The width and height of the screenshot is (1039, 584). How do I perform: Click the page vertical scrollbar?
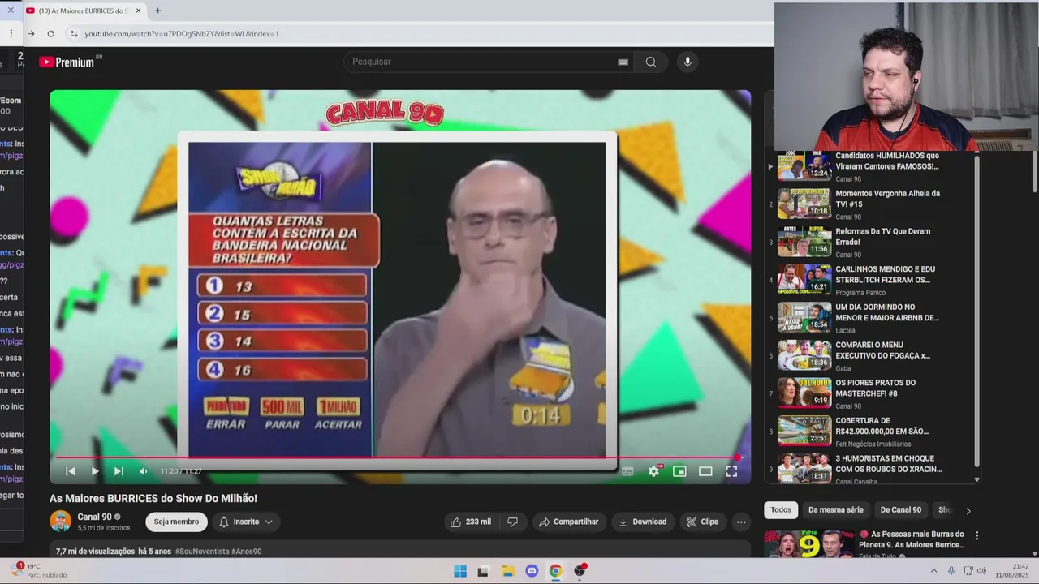pyautogui.click(x=1034, y=170)
